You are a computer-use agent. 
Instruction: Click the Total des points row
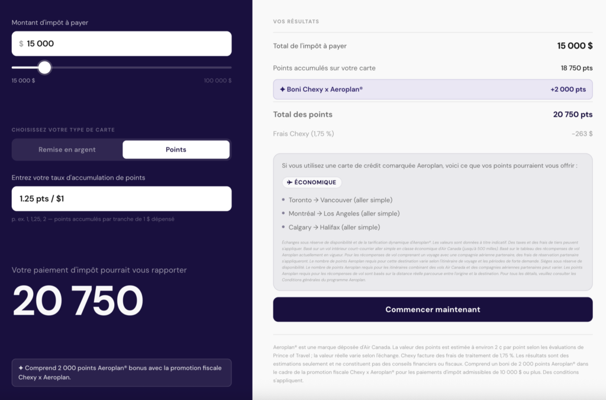(433, 114)
